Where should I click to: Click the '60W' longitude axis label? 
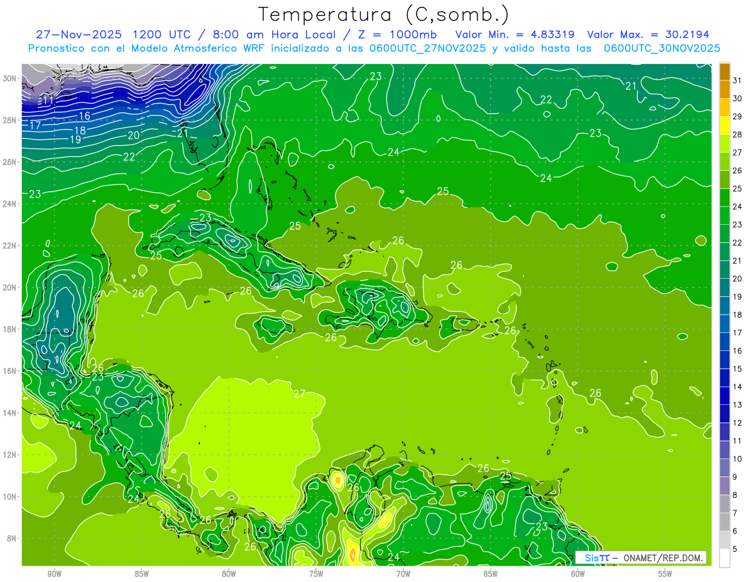click(x=578, y=574)
